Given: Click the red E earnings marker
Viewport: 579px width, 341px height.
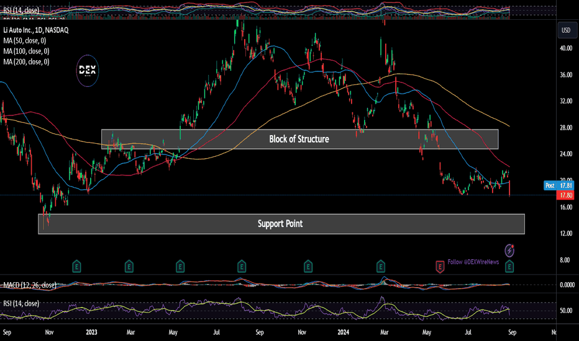Looking at the screenshot, I should (439, 266).
